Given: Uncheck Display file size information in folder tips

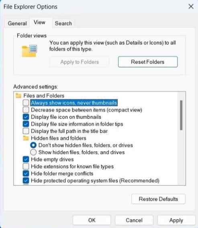Looking at the screenshot, I should 26,124.
